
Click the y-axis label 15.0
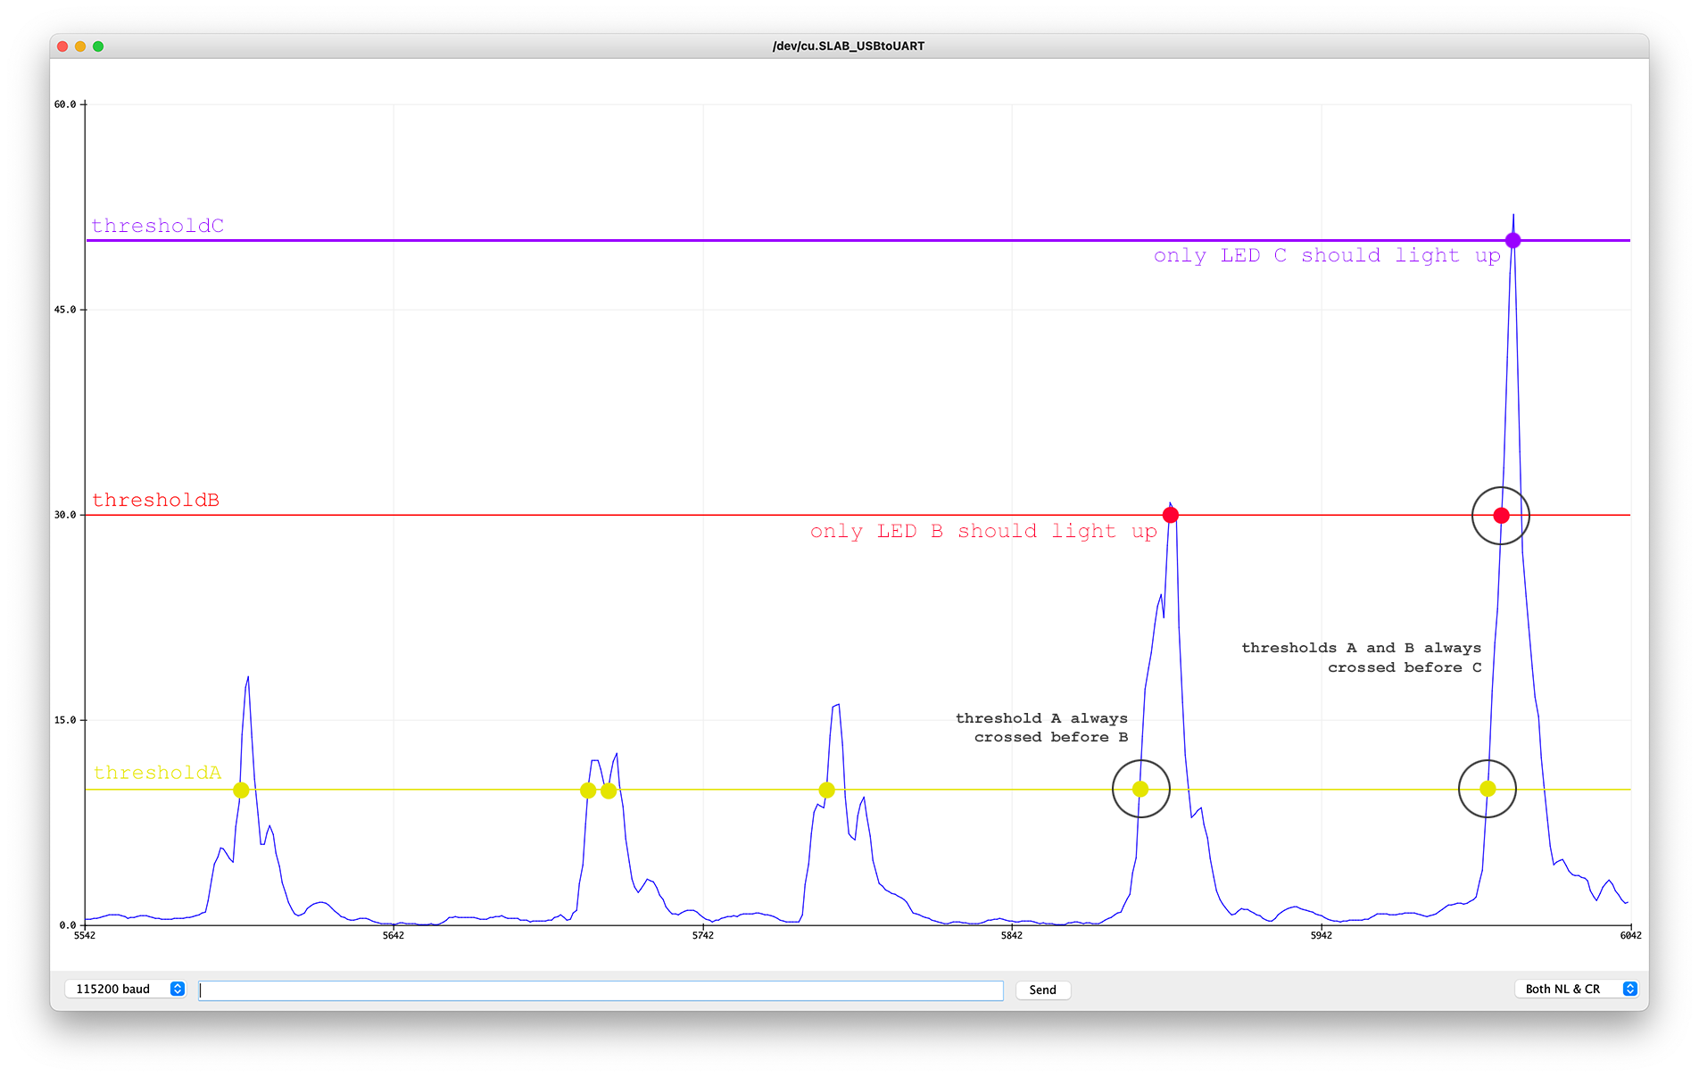point(65,720)
